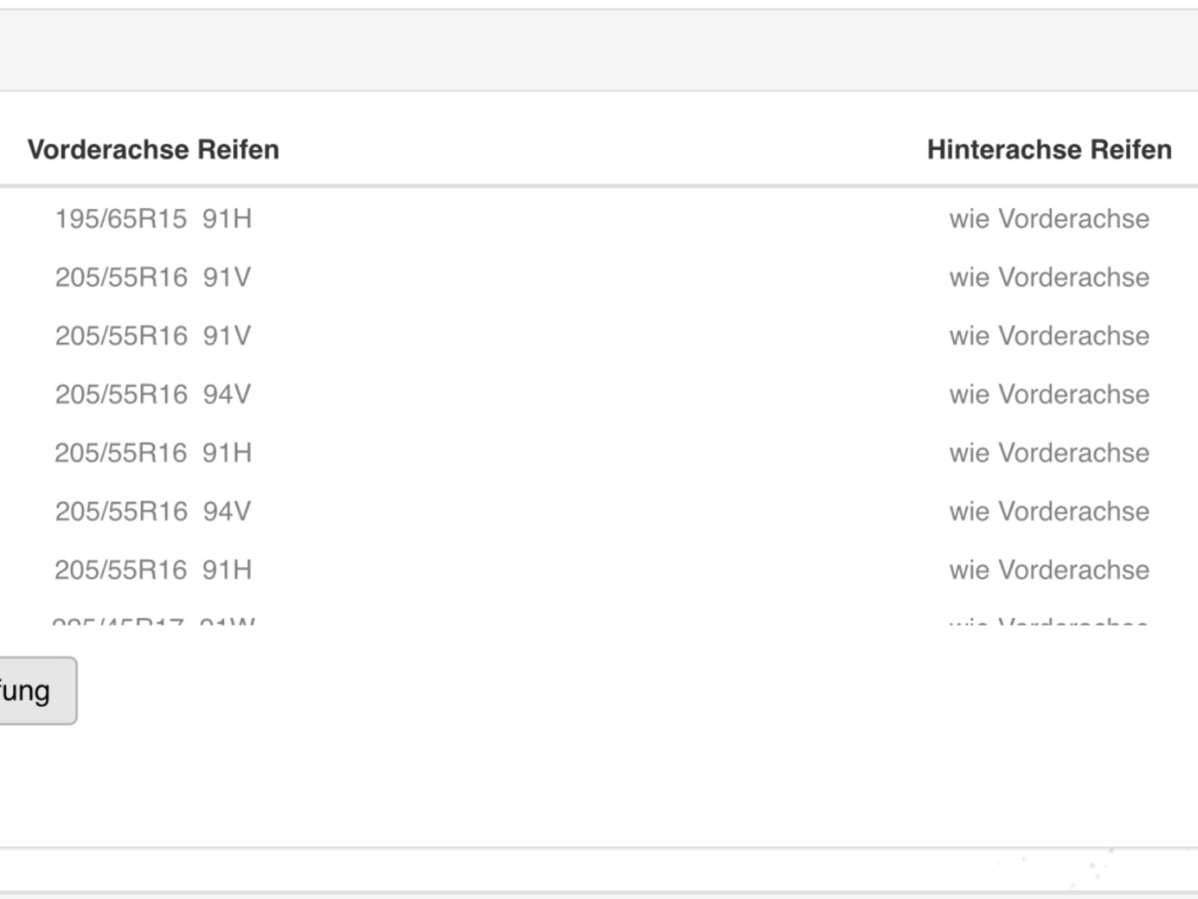
Task: Click 'wie Vorderachse' beside first 205/55R16 94V
Action: point(1049,394)
